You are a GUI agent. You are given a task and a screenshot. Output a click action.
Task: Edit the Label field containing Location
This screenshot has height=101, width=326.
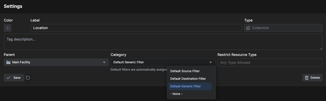click(x=136, y=28)
